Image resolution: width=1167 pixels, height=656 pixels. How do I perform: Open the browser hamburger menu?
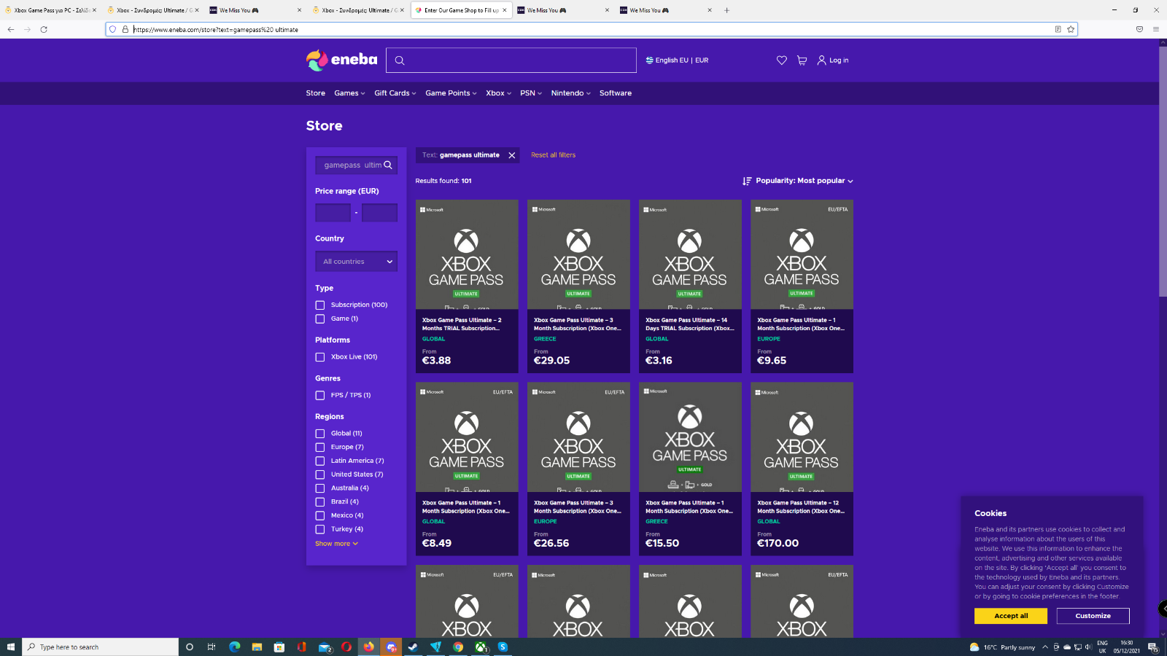point(1156,29)
